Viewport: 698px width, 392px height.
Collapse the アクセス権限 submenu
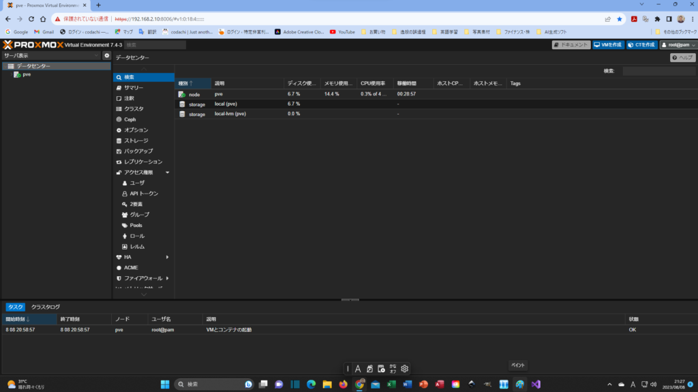pos(167,172)
